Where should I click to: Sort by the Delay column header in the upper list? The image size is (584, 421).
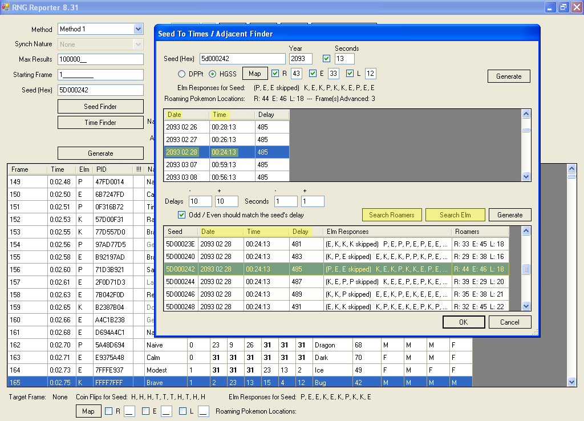tap(271, 115)
